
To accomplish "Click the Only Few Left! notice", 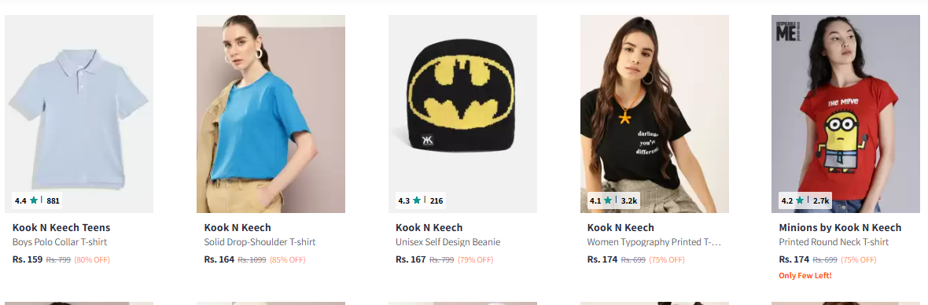I will [805, 275].
